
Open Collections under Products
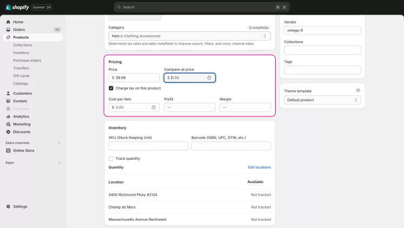pos(23,45)
